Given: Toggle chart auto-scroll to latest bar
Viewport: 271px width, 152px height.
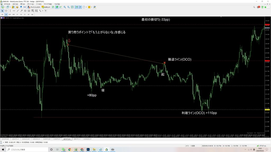Looking at the screenshot, I should pos(76,7).
